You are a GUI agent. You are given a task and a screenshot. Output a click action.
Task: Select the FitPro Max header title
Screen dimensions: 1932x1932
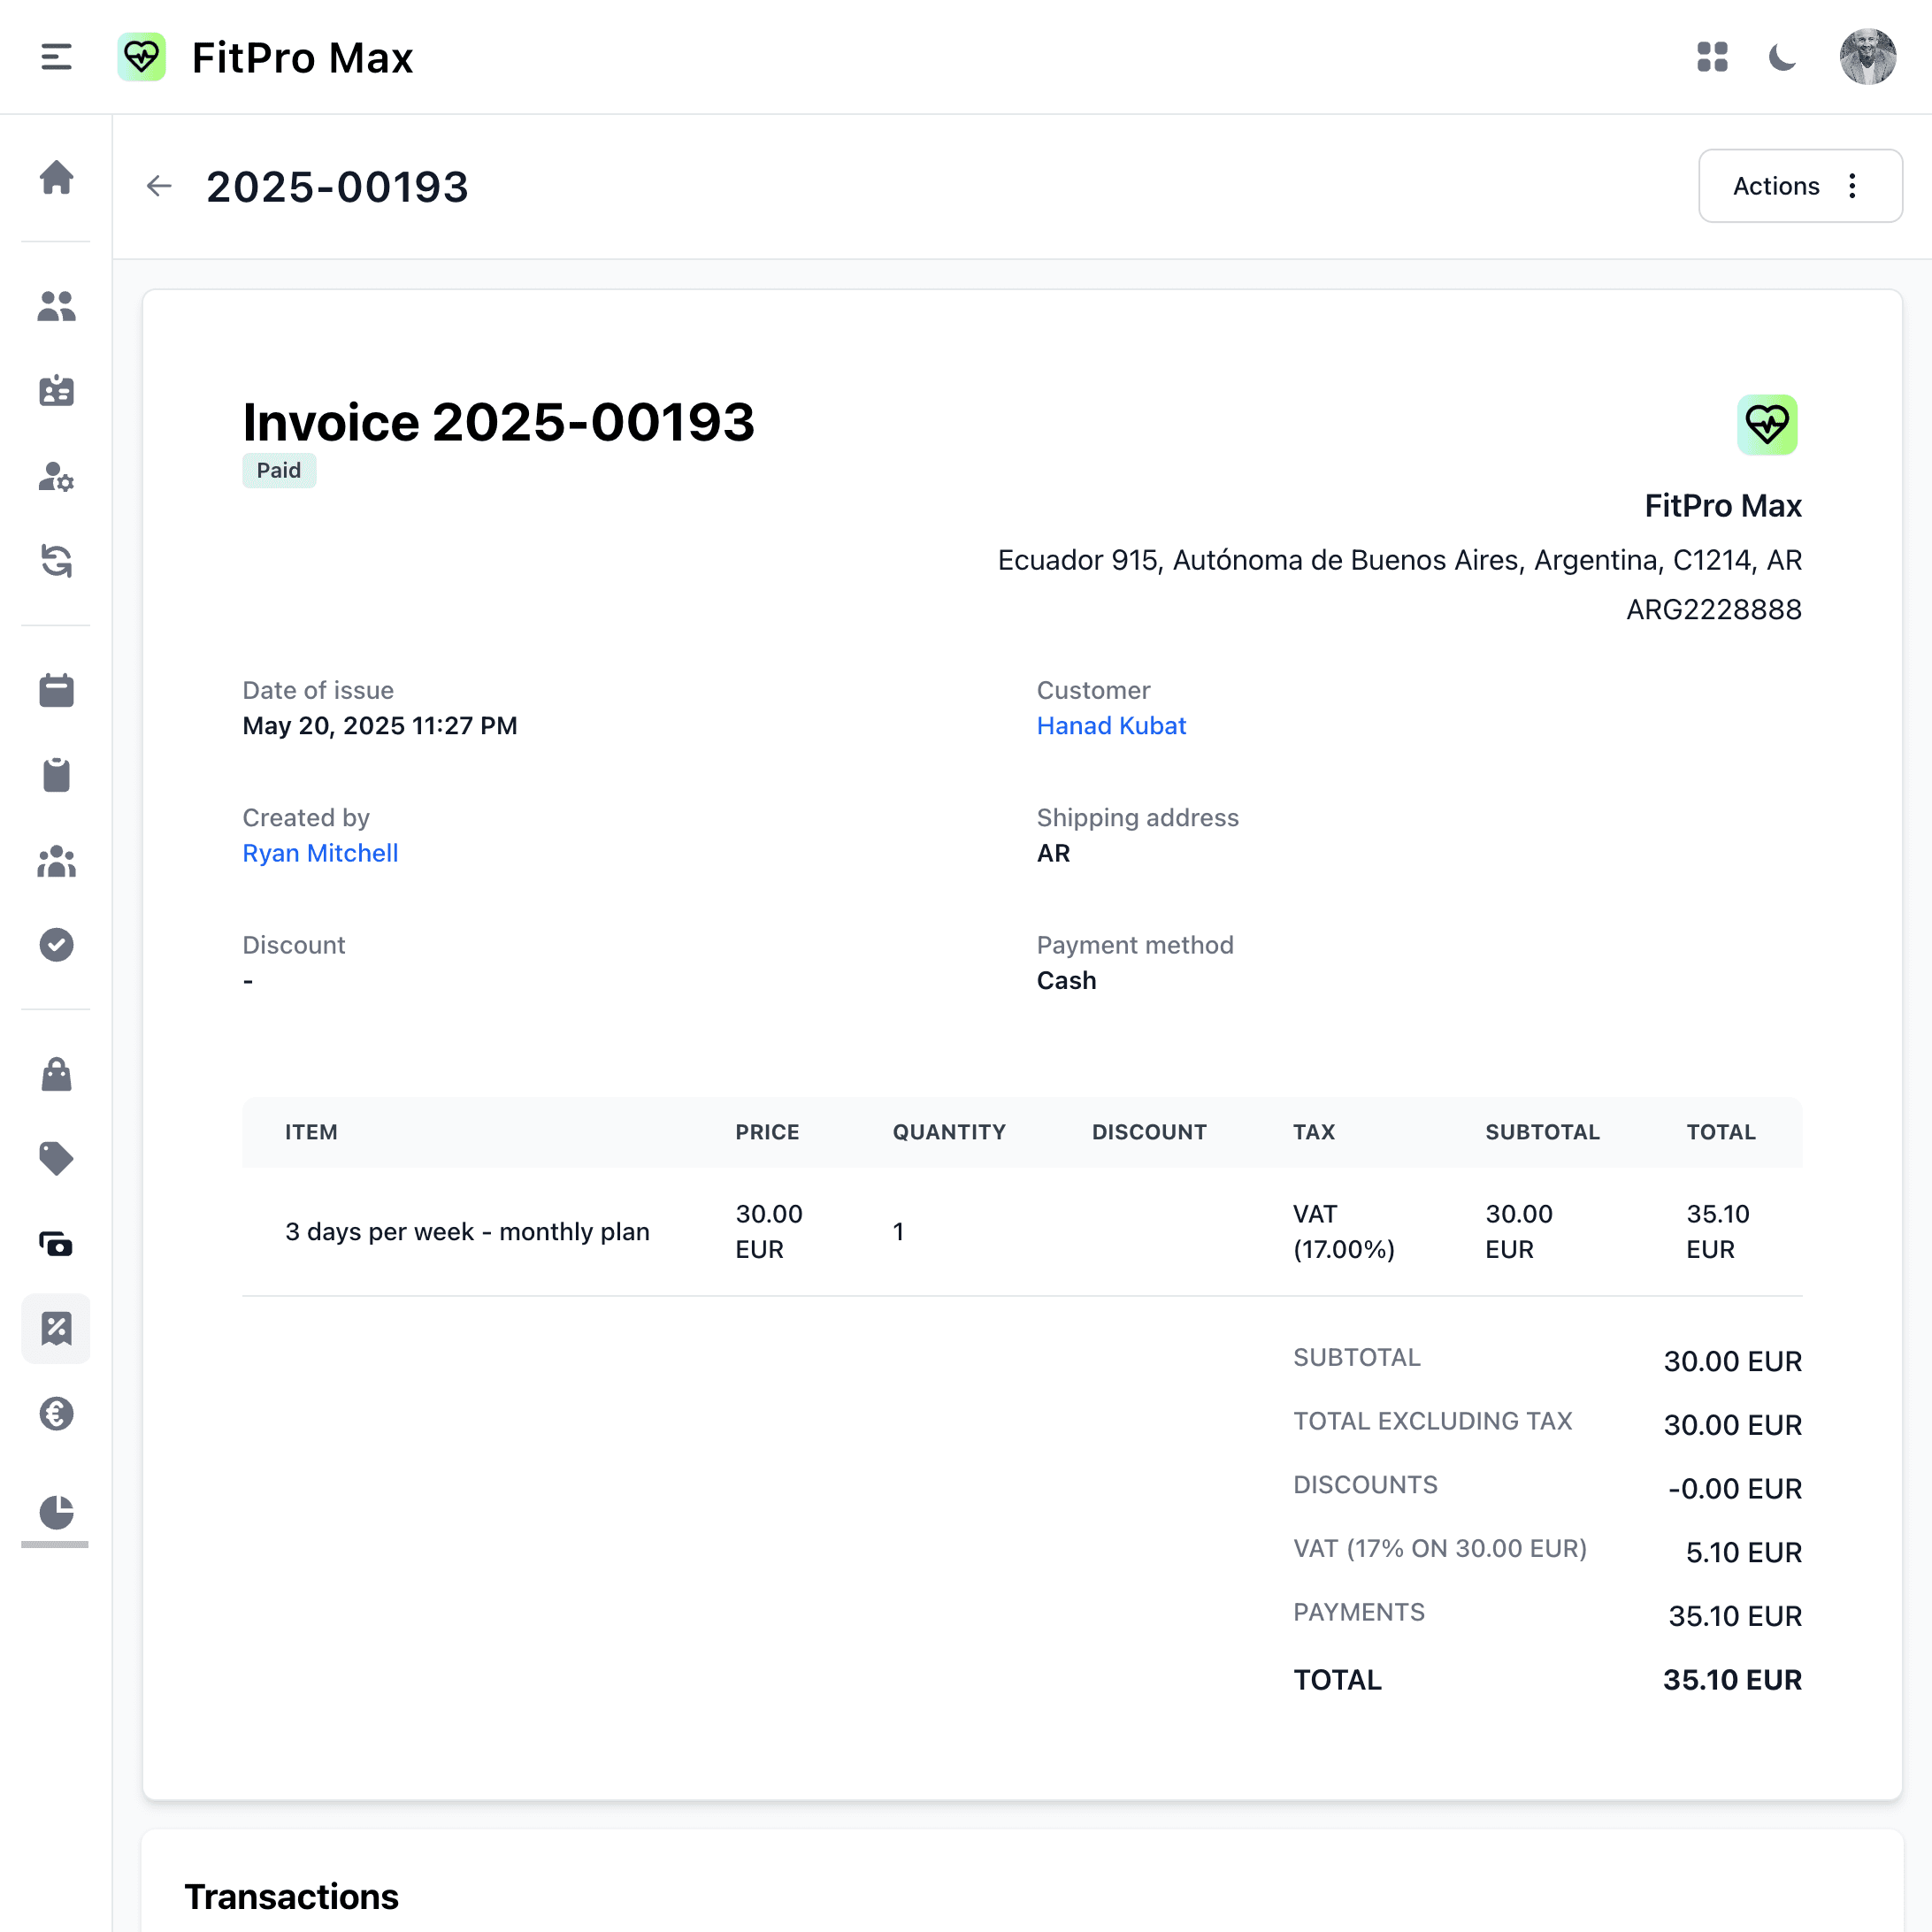(x=302, y=57)
